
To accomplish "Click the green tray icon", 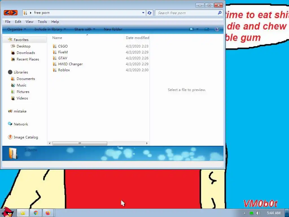I will [251, 213].
